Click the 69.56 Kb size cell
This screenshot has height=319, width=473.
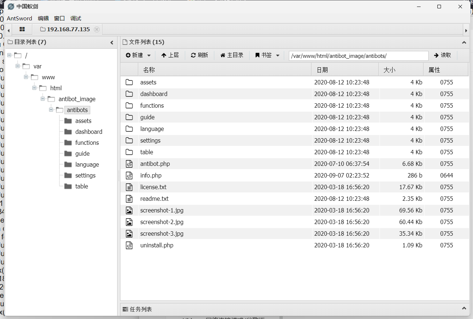pos(411,210)
